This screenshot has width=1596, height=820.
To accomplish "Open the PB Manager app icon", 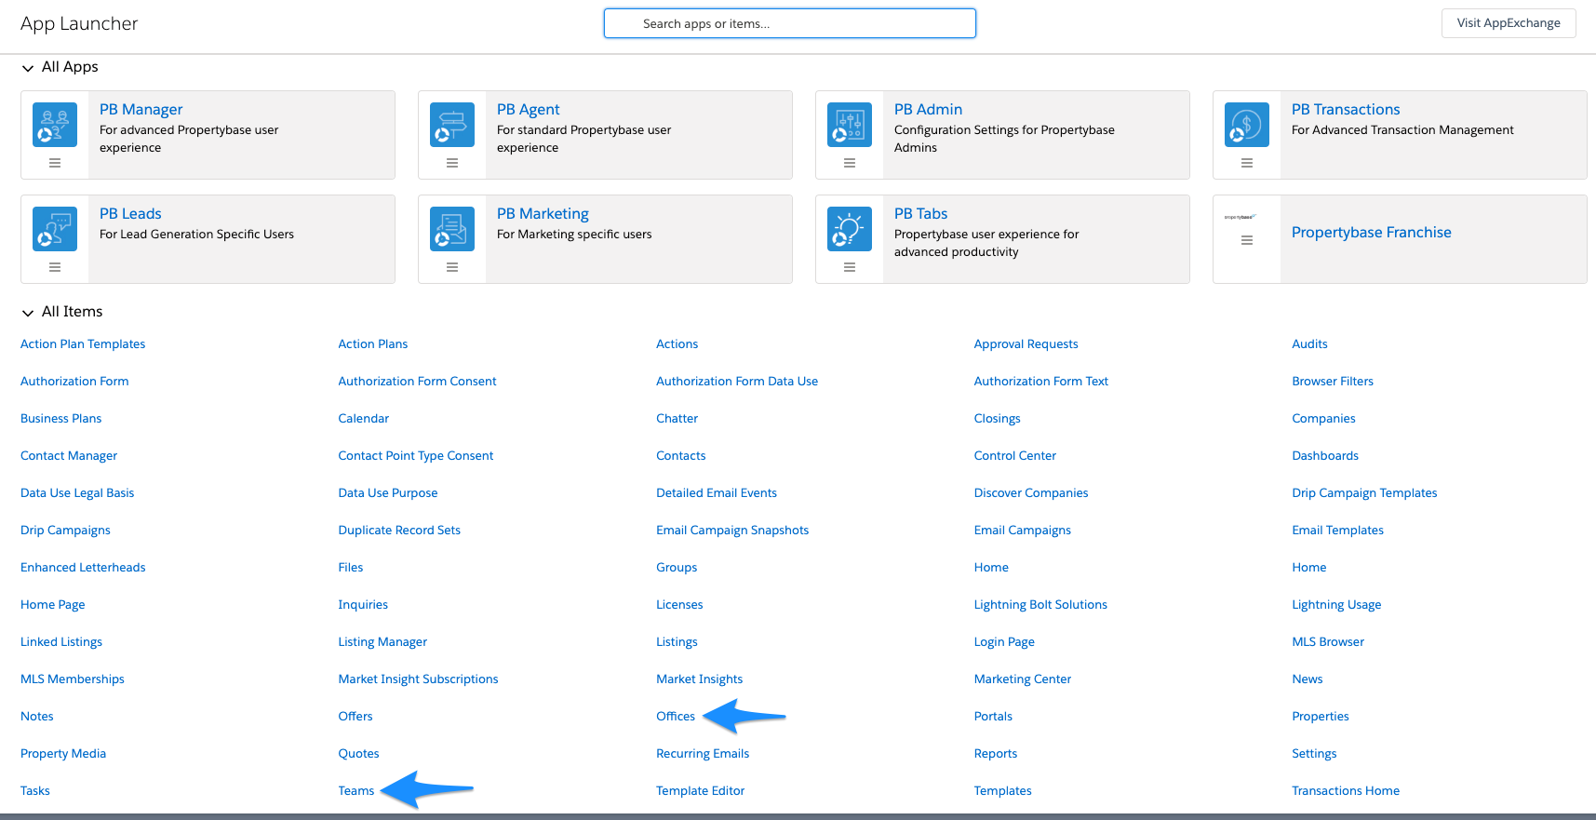I will (x=55, y=125).
